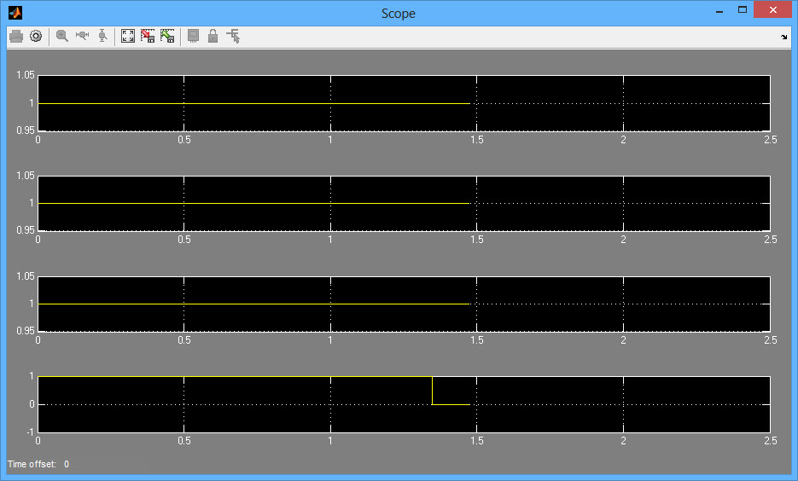Select the Zoom magnifier tool

pos(62,36)
